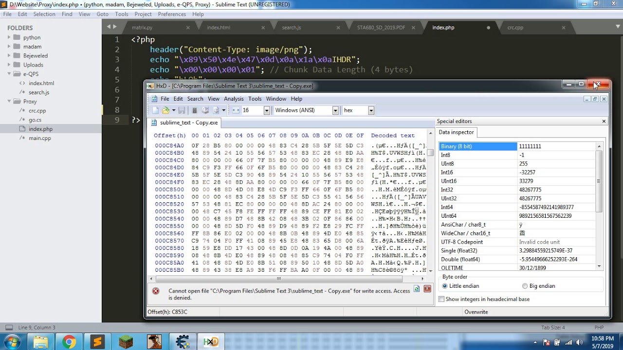Select Big endian byte order

(x=538, y=286)
